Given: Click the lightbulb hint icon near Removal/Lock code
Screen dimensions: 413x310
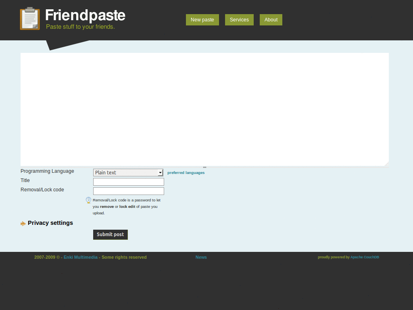Looking at the screenshot, I should 88,200.
